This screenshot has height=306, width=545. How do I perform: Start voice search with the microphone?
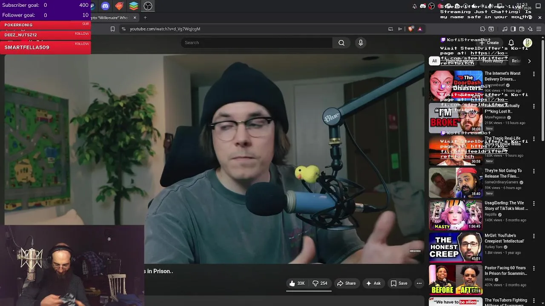361,42
